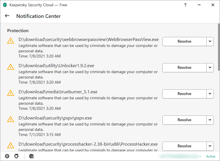Expand Resolve options for pspv.exe
Image resolution: width=220 pixels, height=161 pixels.
tap(210, 120)
